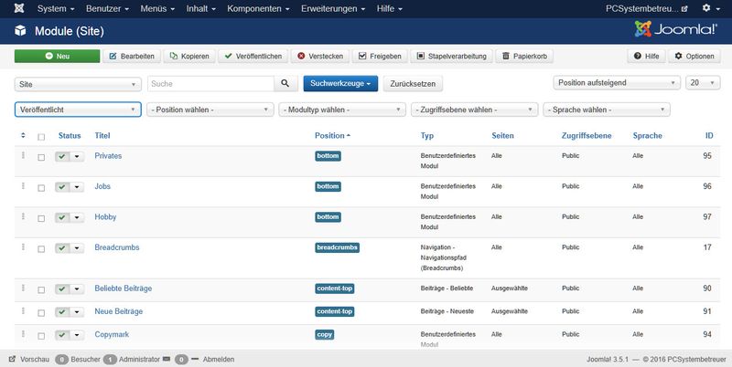Image resolution: width=732 pixels, height=367 pixels.
Task: Open the Sprache wählen filter
Action: pos(607,110)
